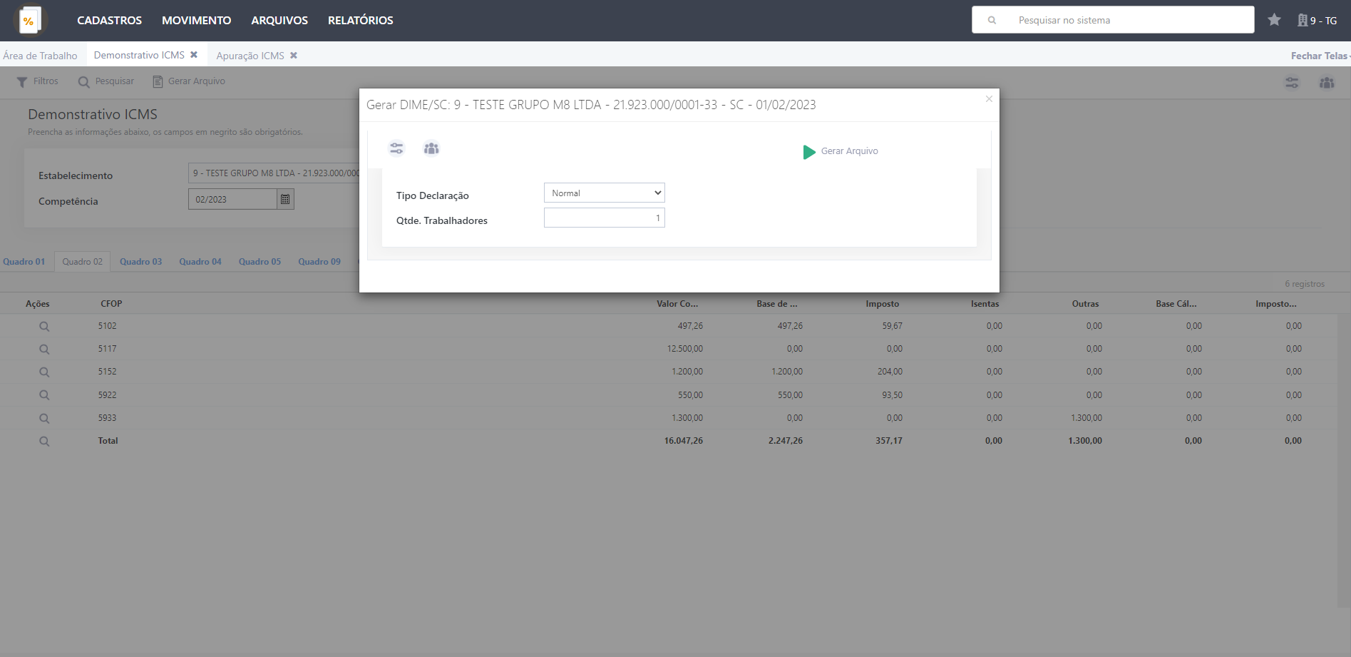Click the Qtde. Trabalhadores input field
1351x657 pixels.
tap(605, 218)
